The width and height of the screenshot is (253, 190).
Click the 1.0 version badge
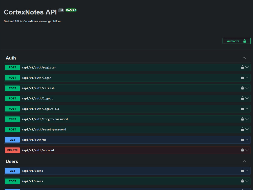tap(61, 10)
